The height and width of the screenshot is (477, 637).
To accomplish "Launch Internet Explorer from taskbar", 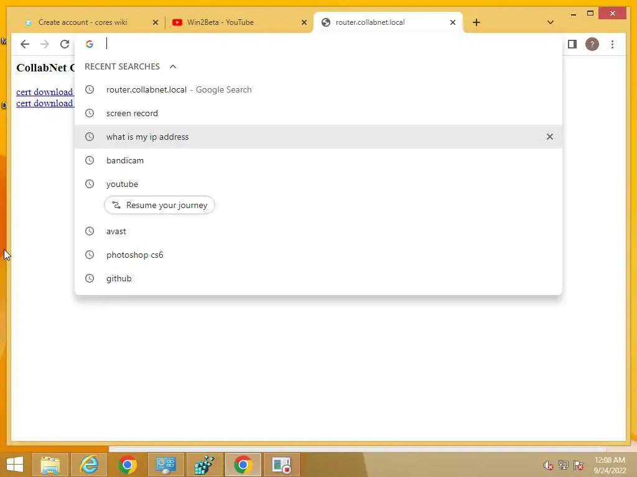I will (88, 465).
